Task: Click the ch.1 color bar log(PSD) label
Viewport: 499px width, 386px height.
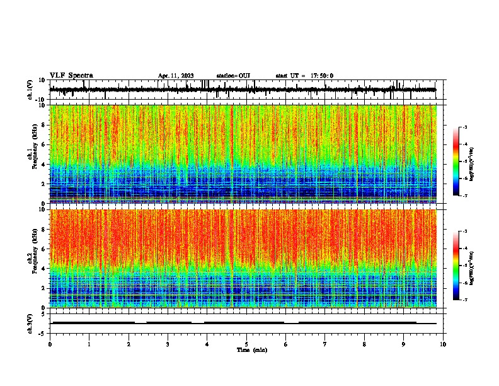Action: coord(472,165)
